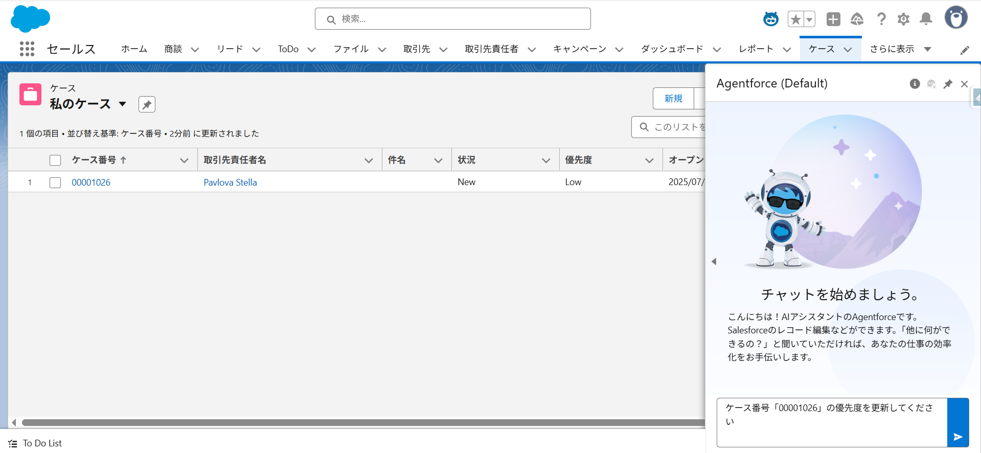Screen dimensions: 981x453
Task: Expand the 取引先 tab dropdown chevron
Action: 443,50
